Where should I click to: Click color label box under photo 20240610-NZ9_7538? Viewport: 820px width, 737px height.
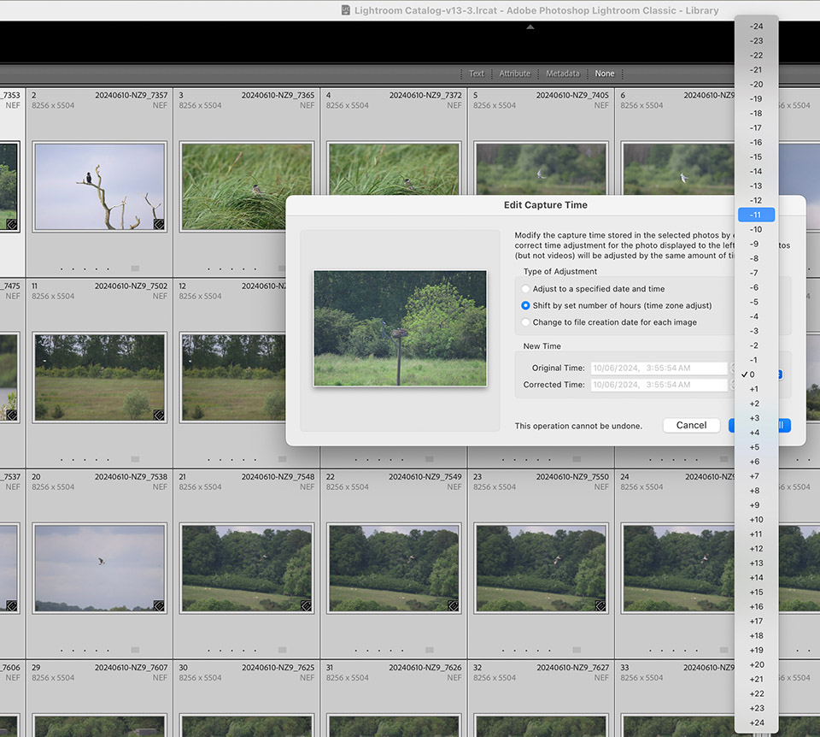tap(135, 650)
